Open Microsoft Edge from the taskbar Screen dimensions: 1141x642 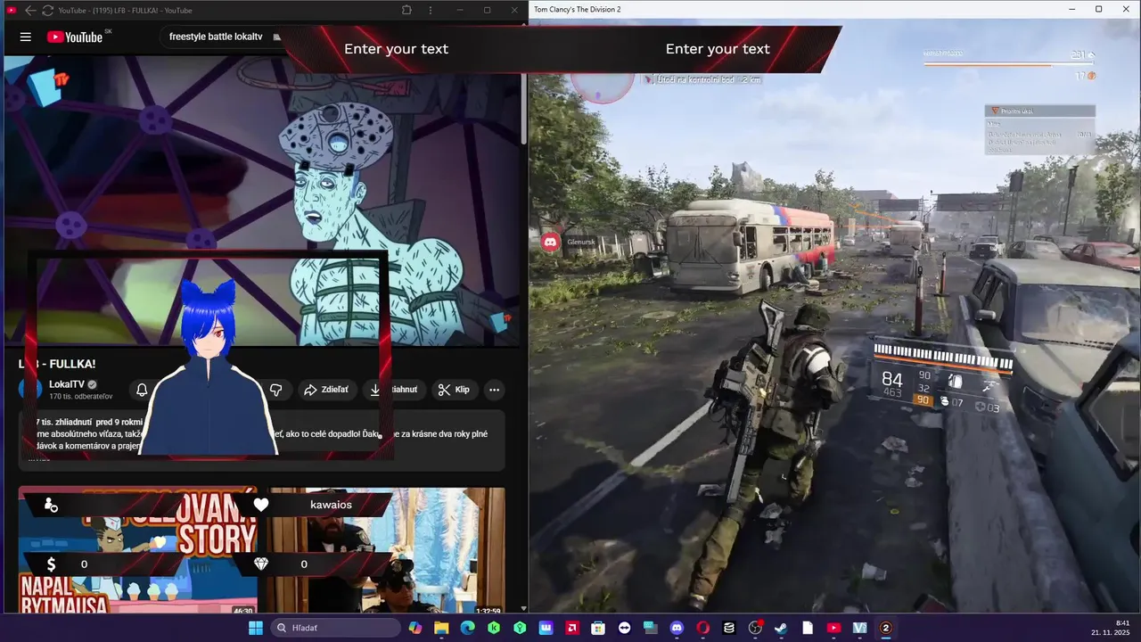point(467,628)
